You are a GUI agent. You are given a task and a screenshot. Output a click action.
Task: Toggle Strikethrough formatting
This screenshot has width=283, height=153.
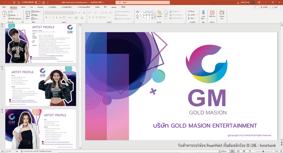(60, 17)
